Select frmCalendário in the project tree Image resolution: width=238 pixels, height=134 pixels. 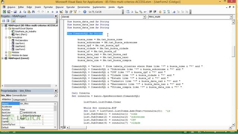[22, 41]
